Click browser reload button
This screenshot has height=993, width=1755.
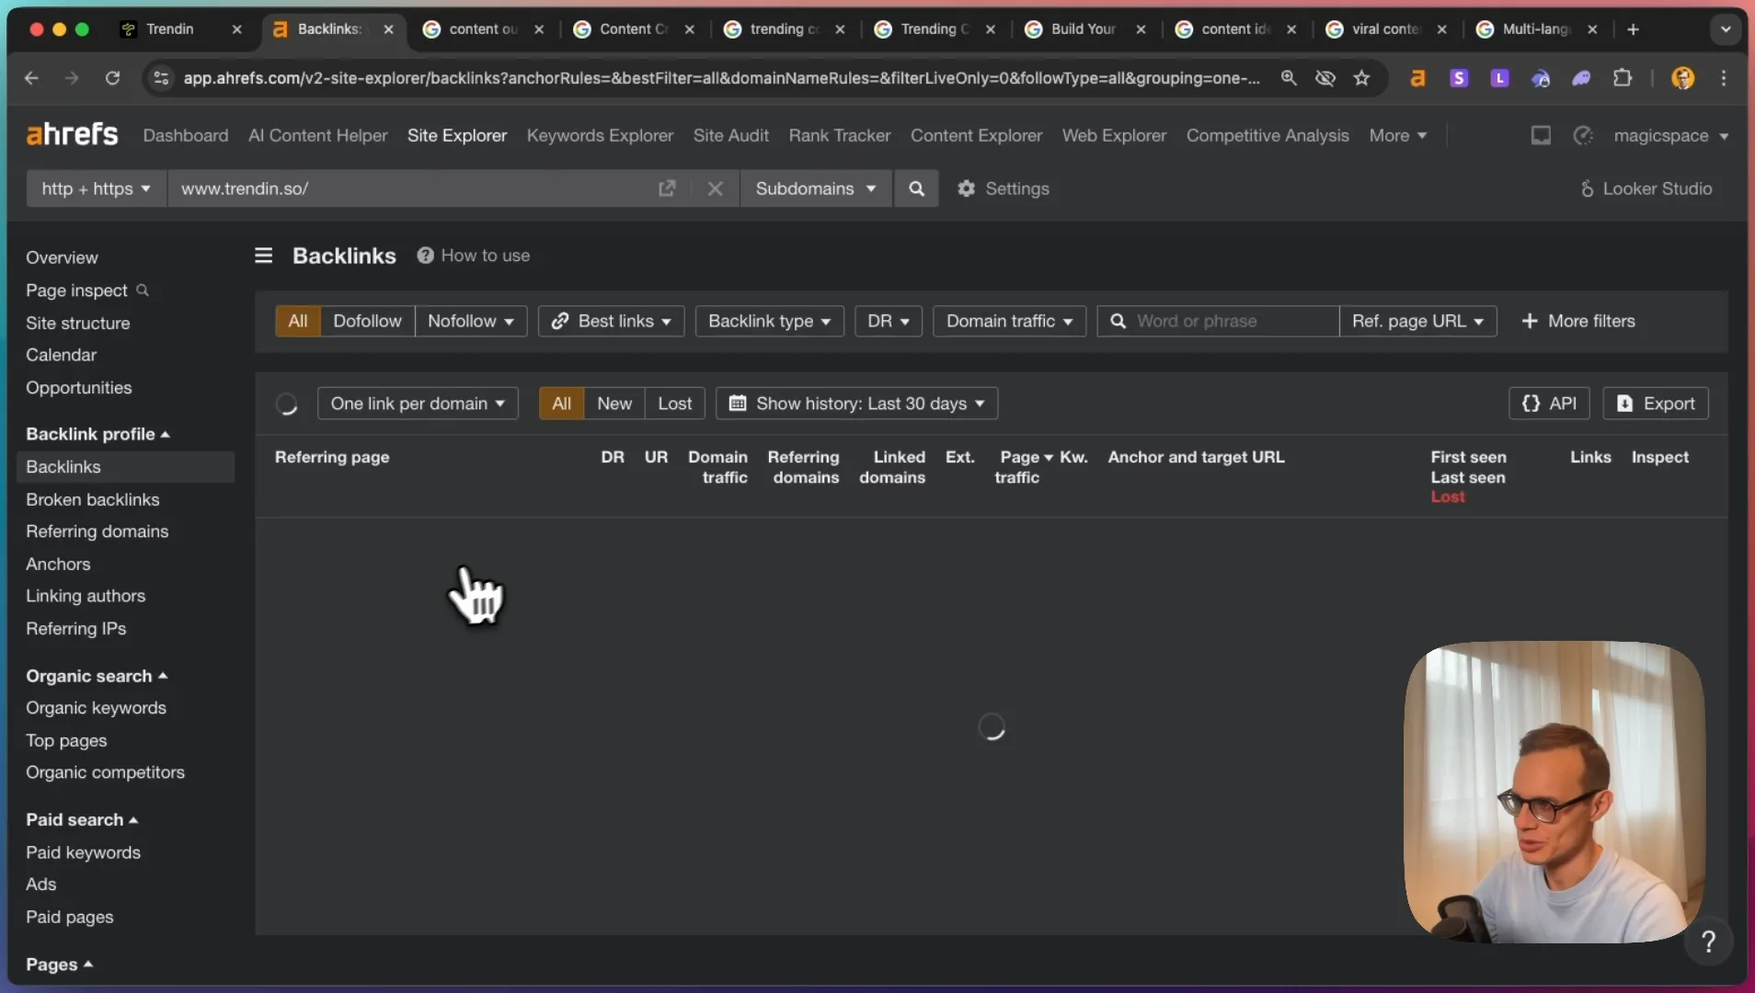pyautogui.click(x=112, y=78)
